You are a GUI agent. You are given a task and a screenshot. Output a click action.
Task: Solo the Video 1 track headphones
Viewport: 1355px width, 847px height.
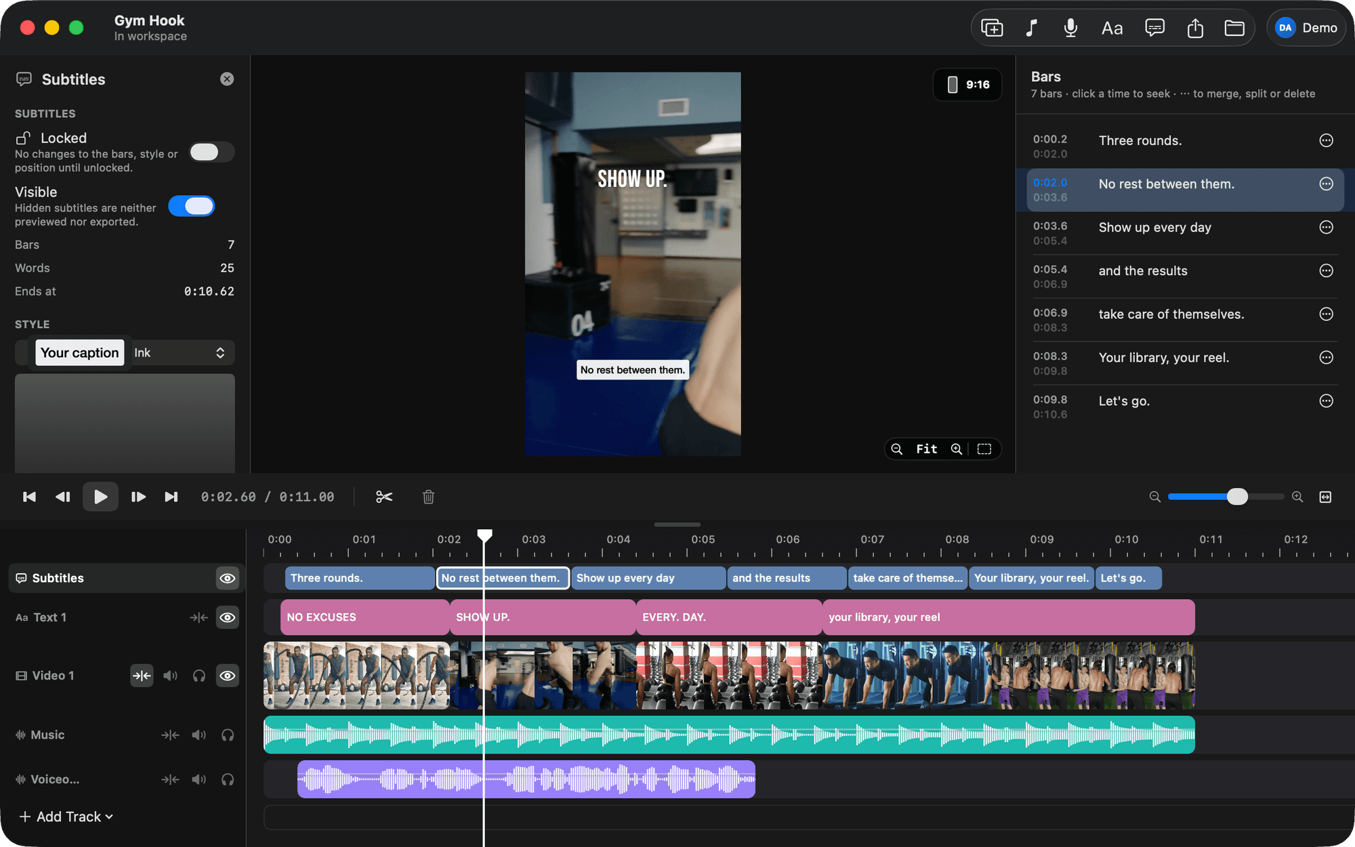[x=199, y=676]
